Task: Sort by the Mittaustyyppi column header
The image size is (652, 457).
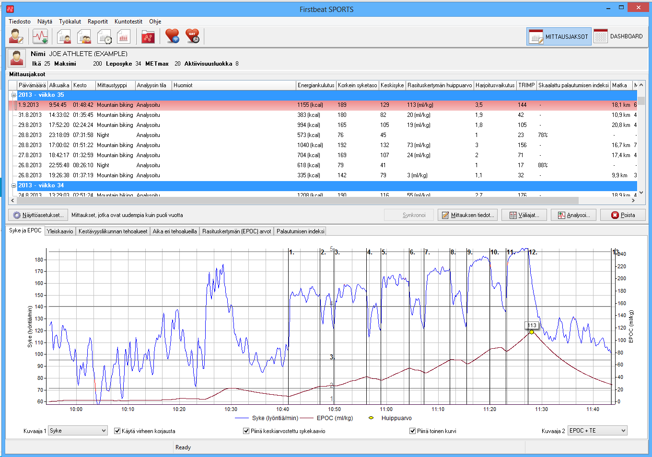Action: pyautogui.click(x=116, y=85)
